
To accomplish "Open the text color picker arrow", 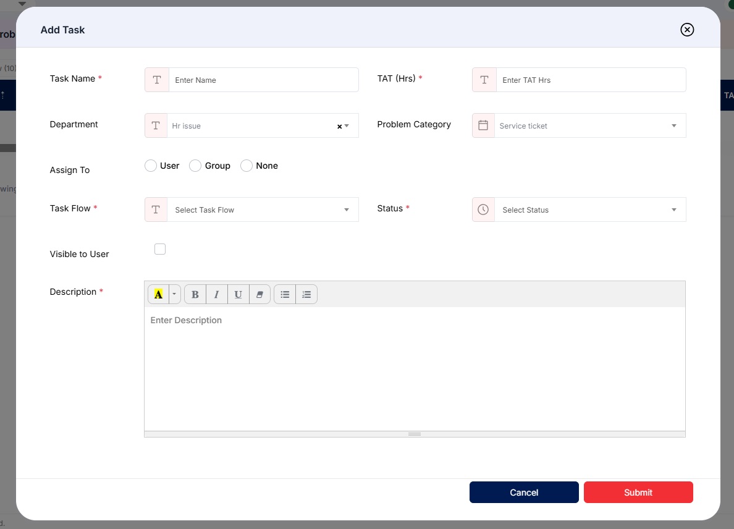I will [174, 294].
